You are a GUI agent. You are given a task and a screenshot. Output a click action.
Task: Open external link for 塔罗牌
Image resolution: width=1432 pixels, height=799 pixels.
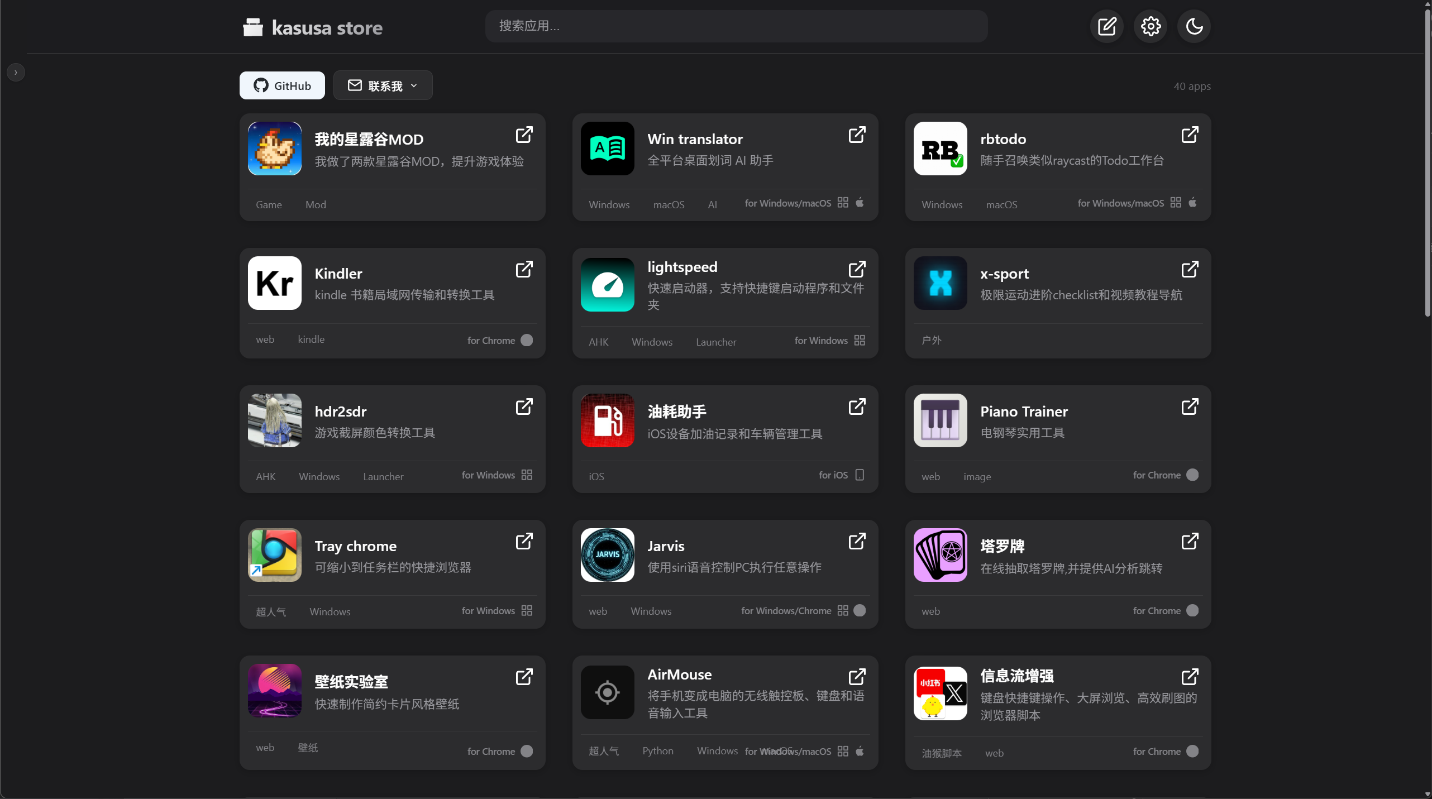click(1190, 542)
